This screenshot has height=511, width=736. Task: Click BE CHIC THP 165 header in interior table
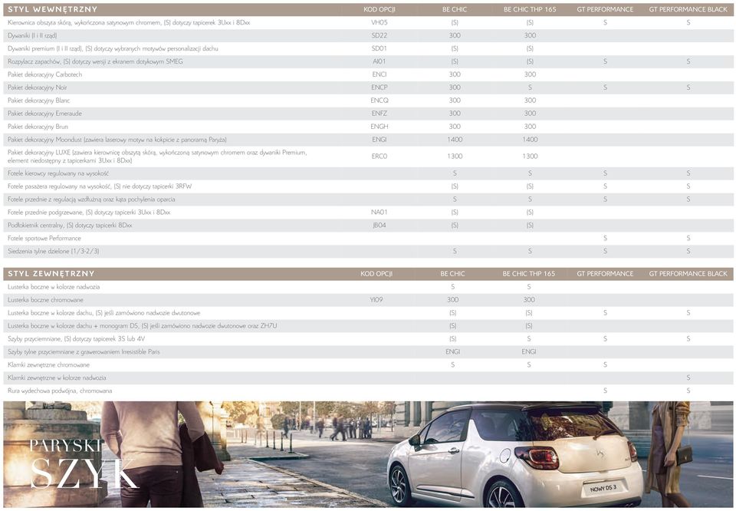530,9
